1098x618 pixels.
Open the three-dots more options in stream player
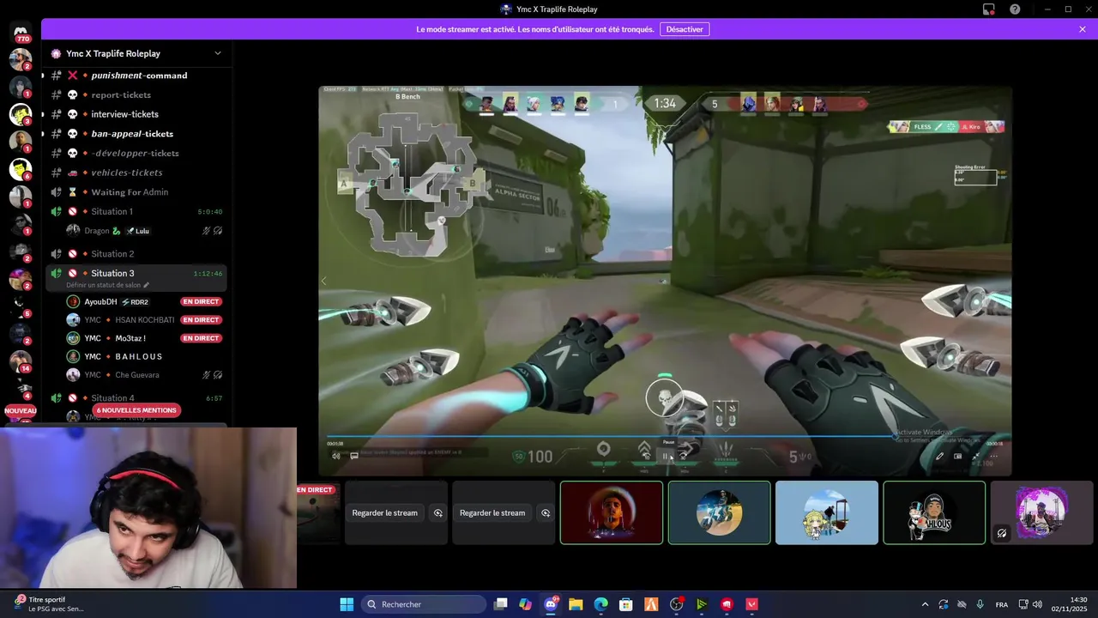(x=994, y=456)
